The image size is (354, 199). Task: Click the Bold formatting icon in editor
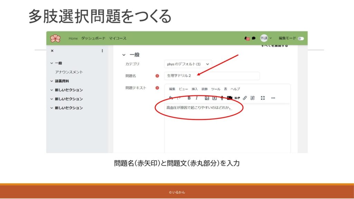click(189, 98)
